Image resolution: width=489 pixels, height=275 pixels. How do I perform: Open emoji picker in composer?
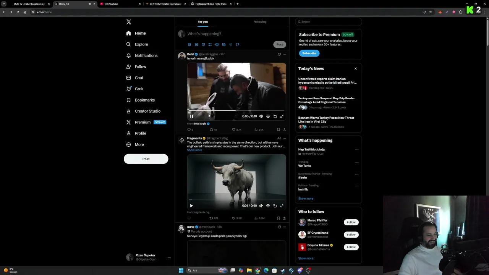pyautogui.click(x=217, y=44)
